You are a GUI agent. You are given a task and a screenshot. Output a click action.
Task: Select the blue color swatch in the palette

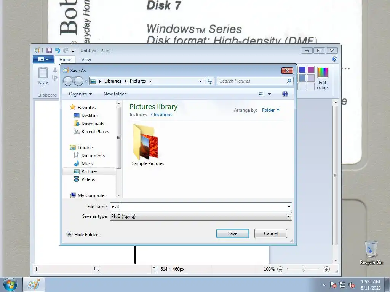click(302, 70)
